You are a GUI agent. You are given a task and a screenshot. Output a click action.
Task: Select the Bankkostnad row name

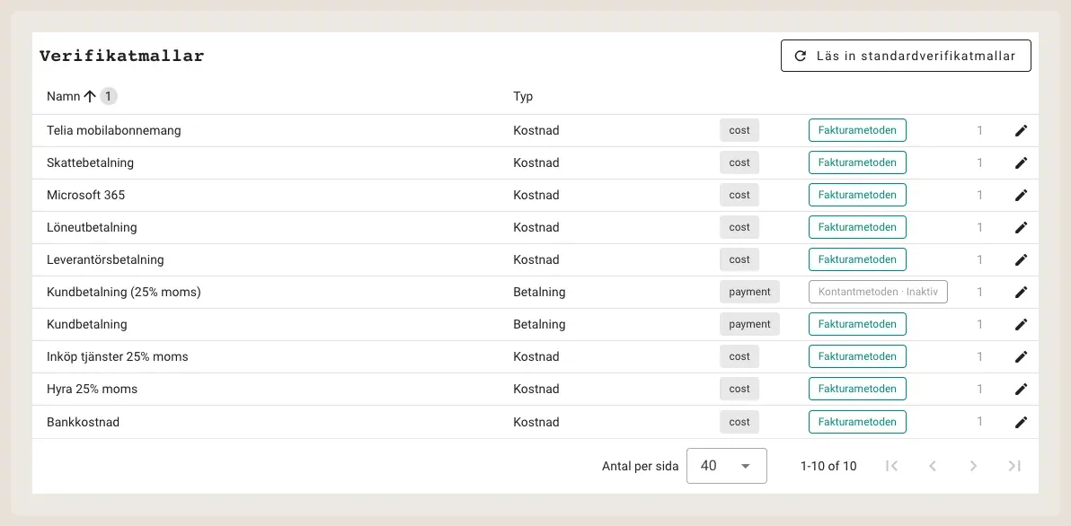pos(84,422)
